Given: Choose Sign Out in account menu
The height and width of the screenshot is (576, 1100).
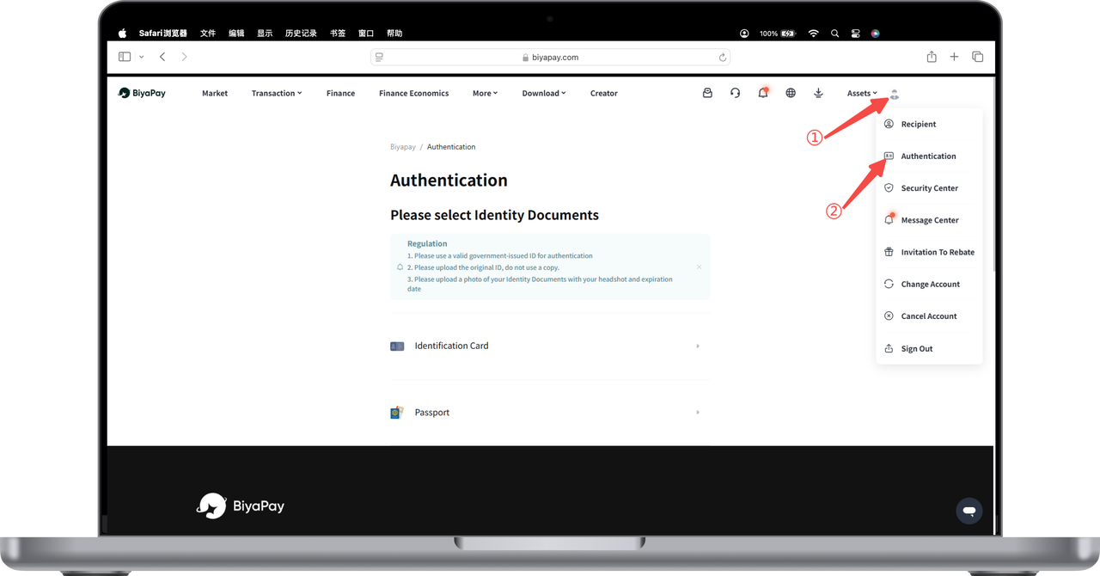Looking at the screenshot, I should pos(916,349).
